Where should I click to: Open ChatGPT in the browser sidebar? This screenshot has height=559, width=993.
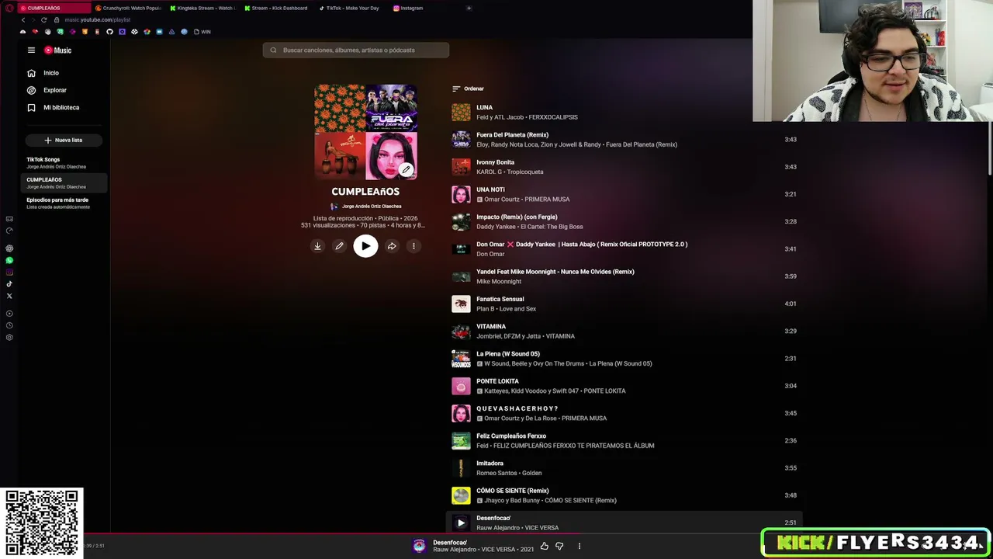click(x=9, y=248)
